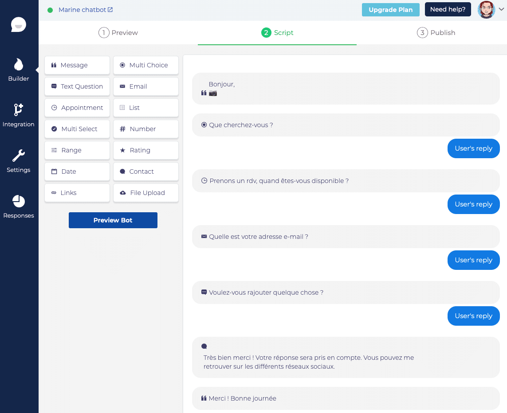Screen dimensions: 507x413
Task: Open the Builder flame icon in sidebar
Action: click(19, 65)
